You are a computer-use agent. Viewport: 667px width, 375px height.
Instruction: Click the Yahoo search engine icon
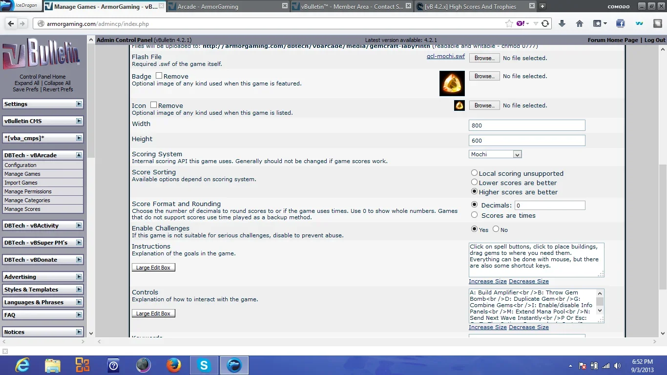[x=520, y=23]
